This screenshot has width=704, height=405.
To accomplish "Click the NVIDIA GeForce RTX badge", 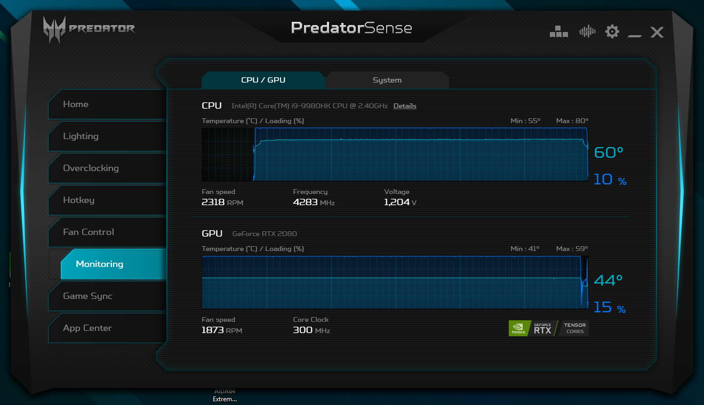I will (x=549, y=328).
